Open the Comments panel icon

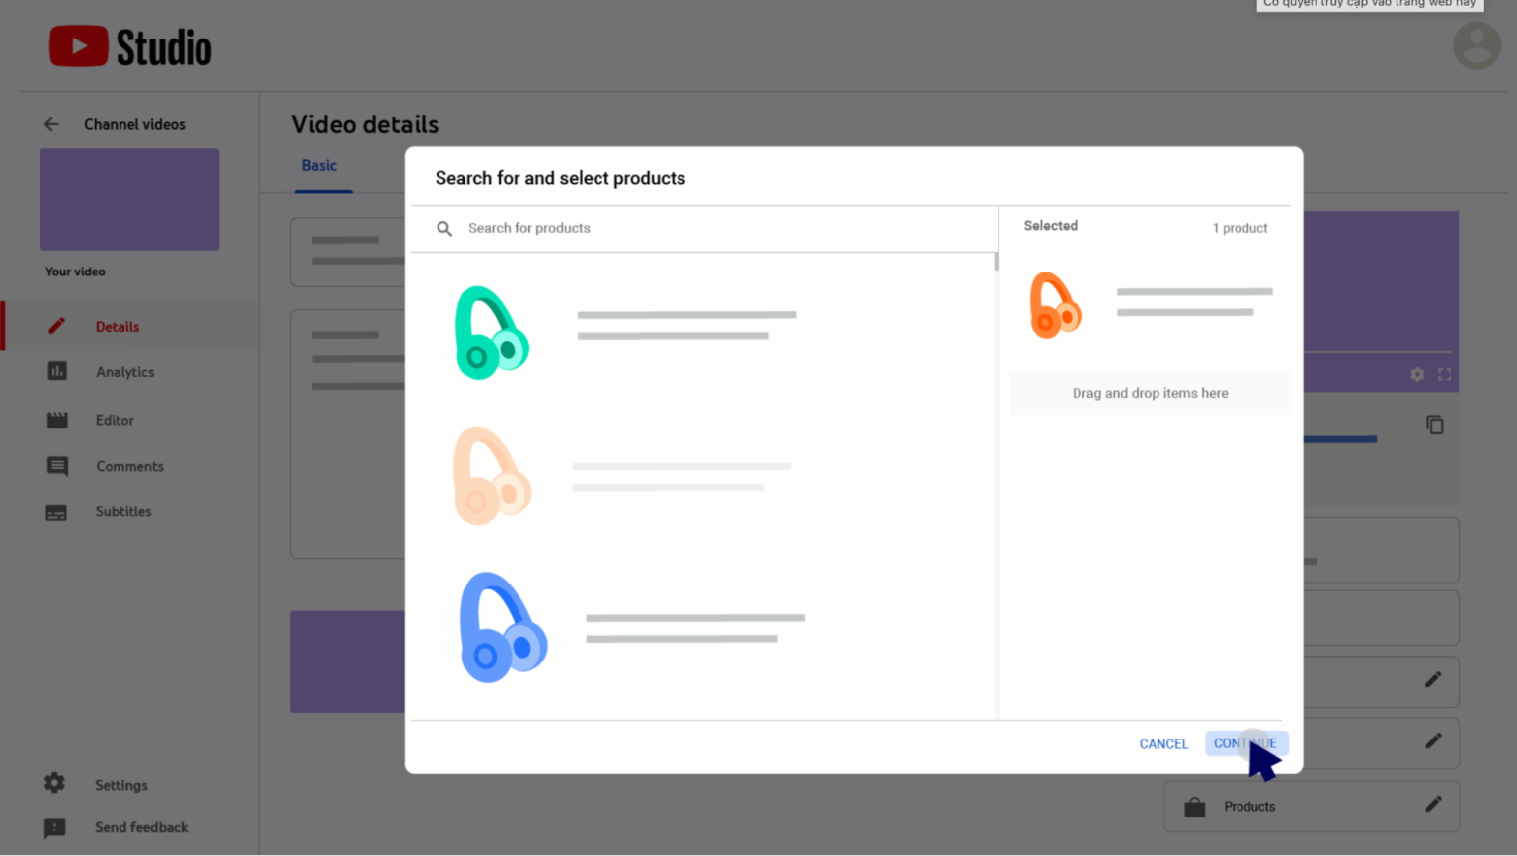click(56, 466)
